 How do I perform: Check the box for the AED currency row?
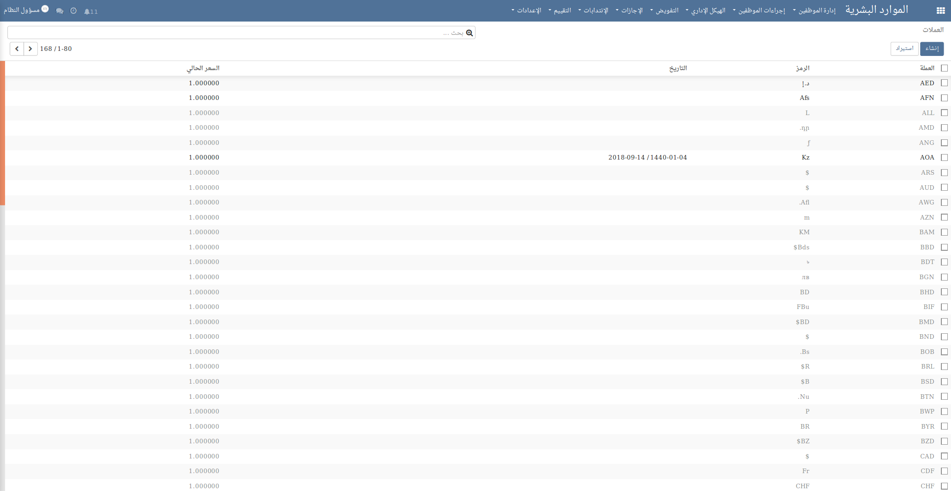point(944,83)
